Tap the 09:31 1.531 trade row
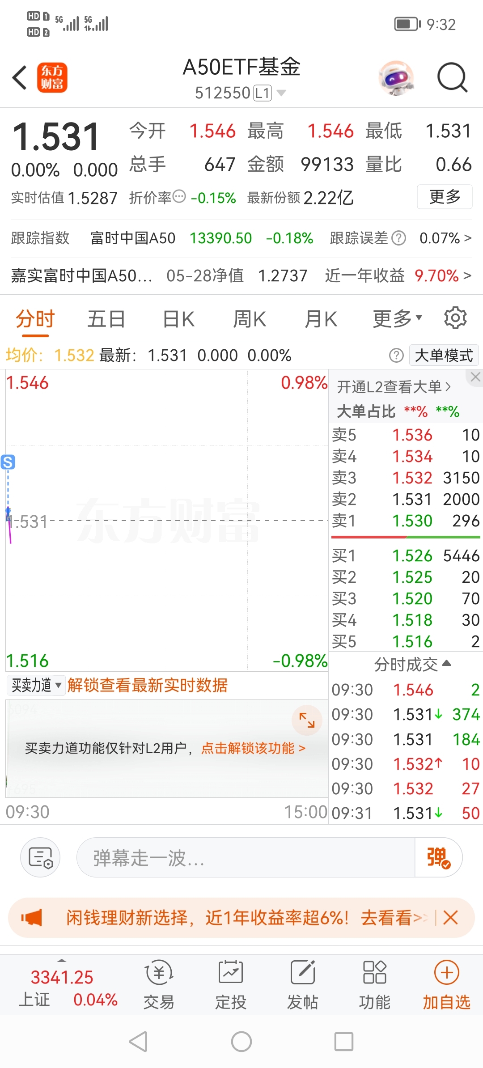483x1068 pixels. click(x=406, y=813)
